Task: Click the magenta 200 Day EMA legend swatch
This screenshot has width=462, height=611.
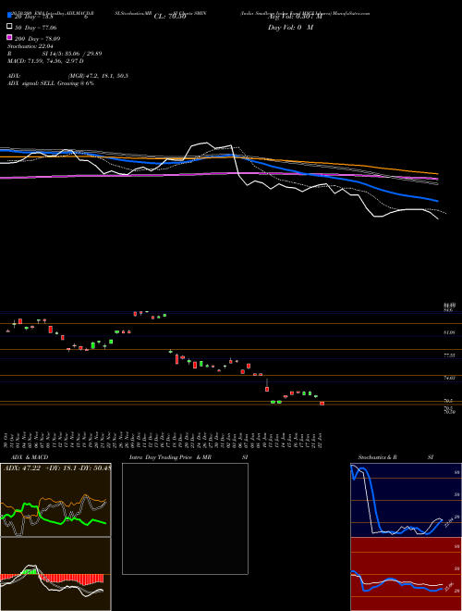Action: (x=9, y=37)
